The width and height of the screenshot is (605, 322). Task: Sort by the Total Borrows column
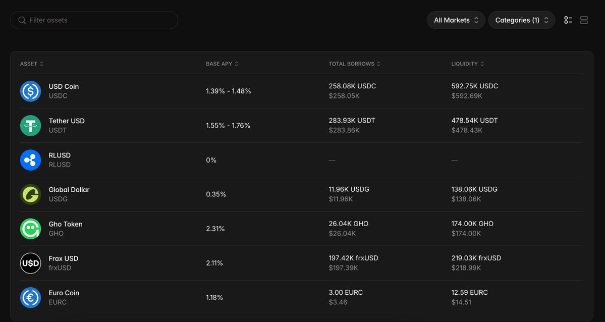pyautogui.click(x=355, y=64)
